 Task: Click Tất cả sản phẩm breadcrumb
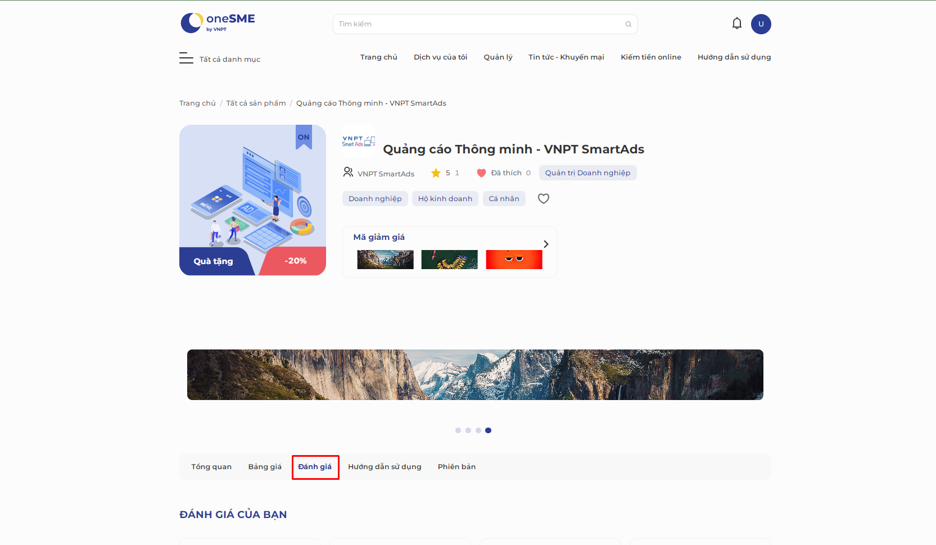[x=256, y=103]
